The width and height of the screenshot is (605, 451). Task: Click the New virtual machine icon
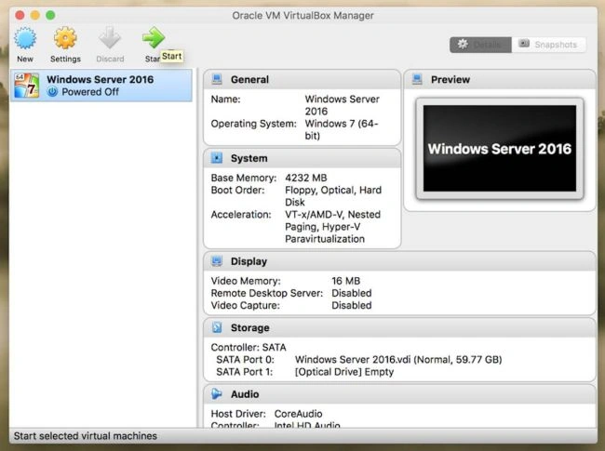tap(25, 38)
